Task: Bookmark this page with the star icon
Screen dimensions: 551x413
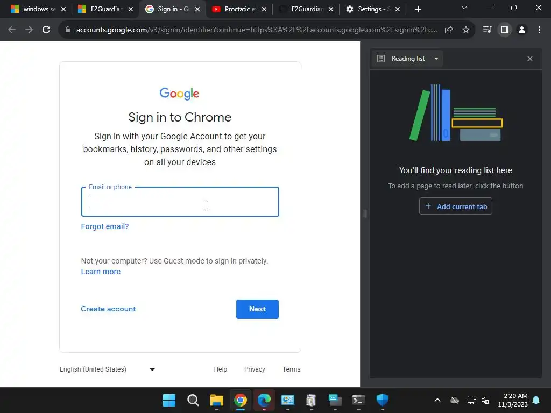Action: pos(466,30)
